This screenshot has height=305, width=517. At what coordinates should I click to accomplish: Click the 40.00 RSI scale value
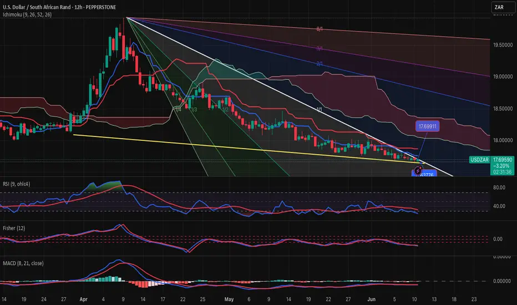(499, 206)
